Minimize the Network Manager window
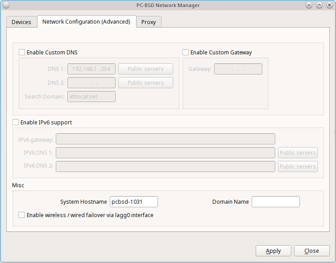Screen dimensions: 336x263 tap(309, 5)
